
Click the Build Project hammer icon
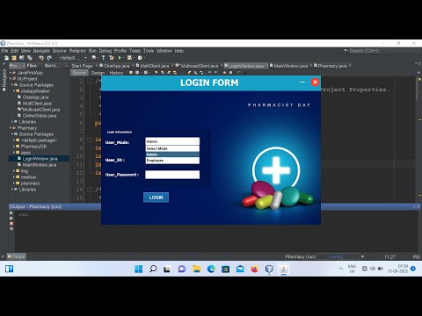pos(103,58)
